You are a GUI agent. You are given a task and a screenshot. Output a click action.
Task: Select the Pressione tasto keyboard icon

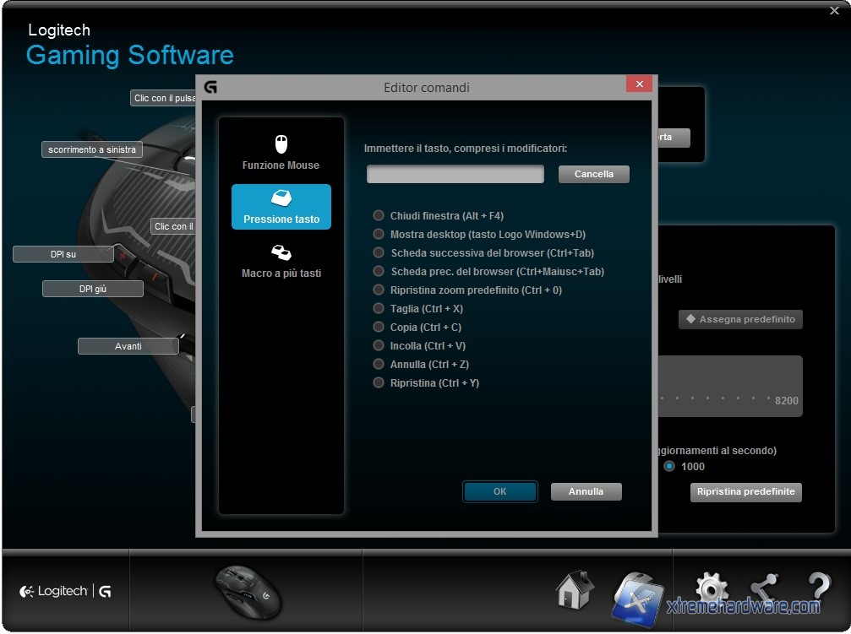coord(281,198)
